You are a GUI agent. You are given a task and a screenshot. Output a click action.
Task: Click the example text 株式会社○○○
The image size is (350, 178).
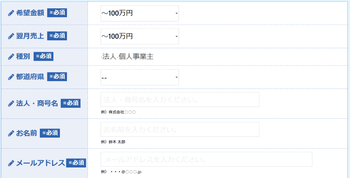(x=122, y=112)
